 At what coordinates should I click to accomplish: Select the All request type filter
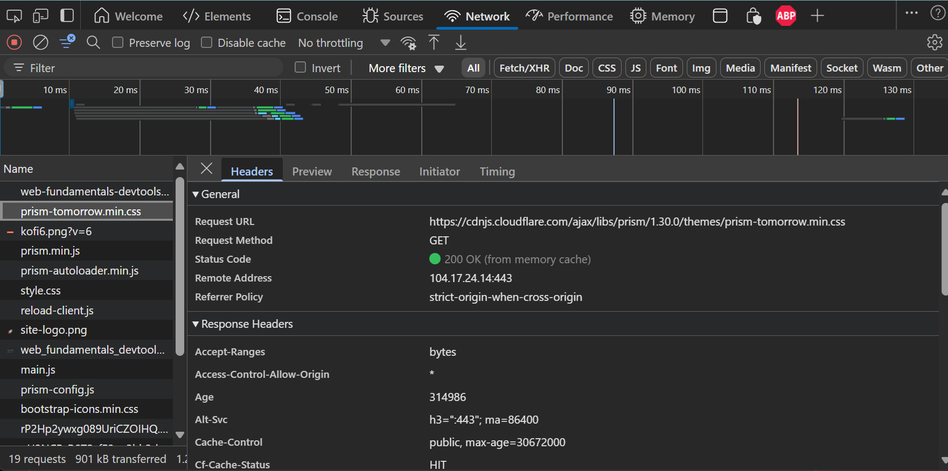point(473,68)
